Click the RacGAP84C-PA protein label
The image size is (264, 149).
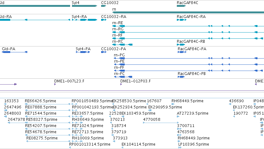coord(192,49)
